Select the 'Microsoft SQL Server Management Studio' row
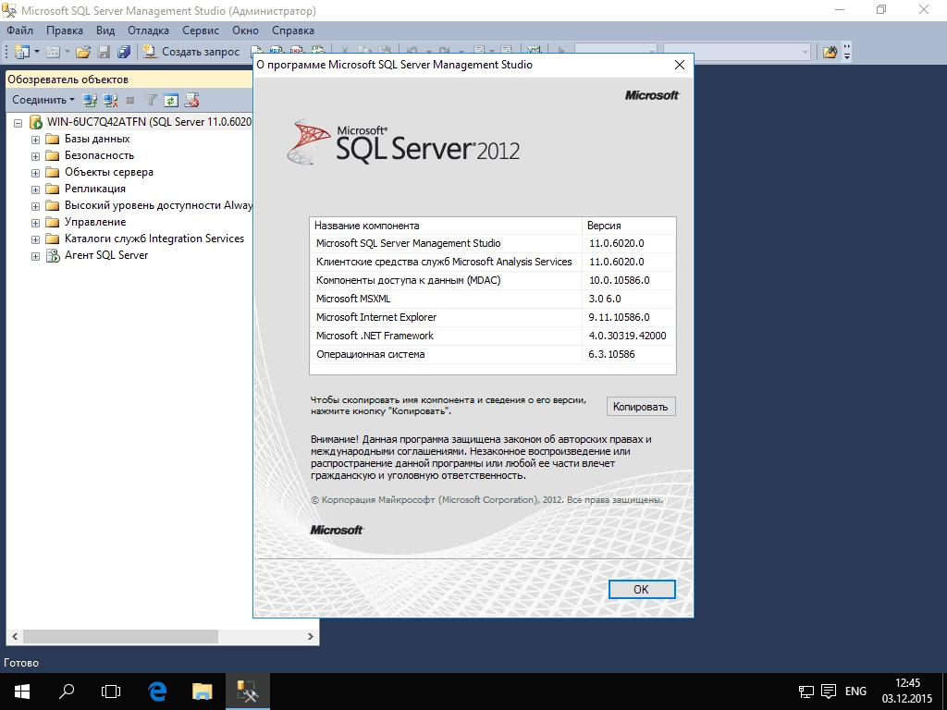Viewport: 947px width, 710px height. tap(493, 243)
